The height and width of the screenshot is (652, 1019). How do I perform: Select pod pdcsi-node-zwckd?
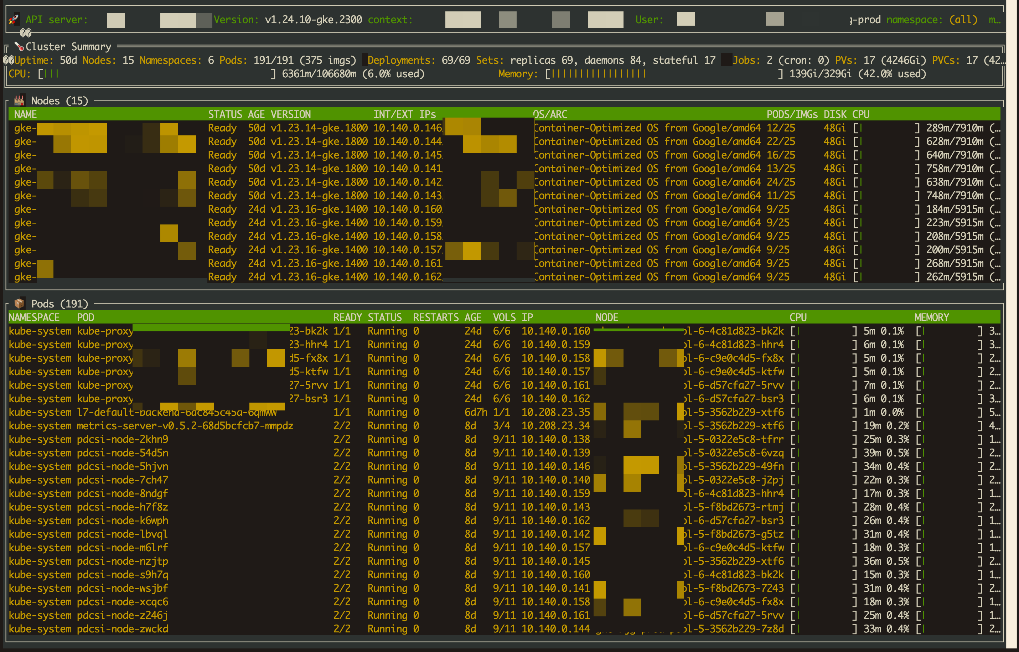coord(122,629)
